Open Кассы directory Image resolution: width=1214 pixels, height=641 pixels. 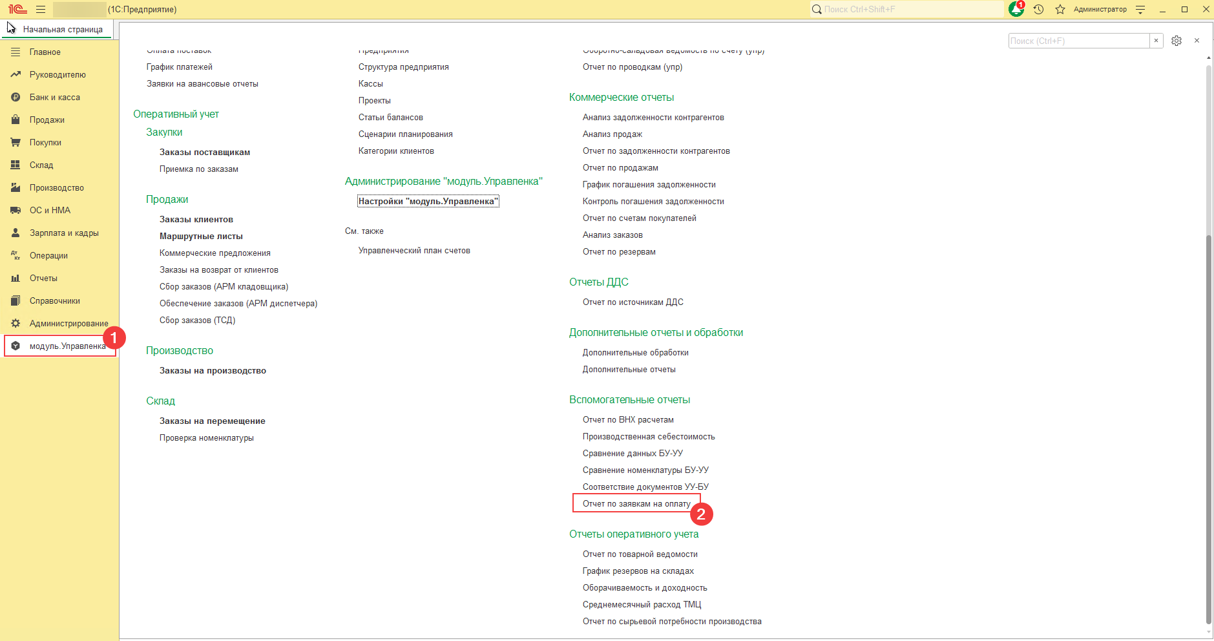click(x=371, y=84)
